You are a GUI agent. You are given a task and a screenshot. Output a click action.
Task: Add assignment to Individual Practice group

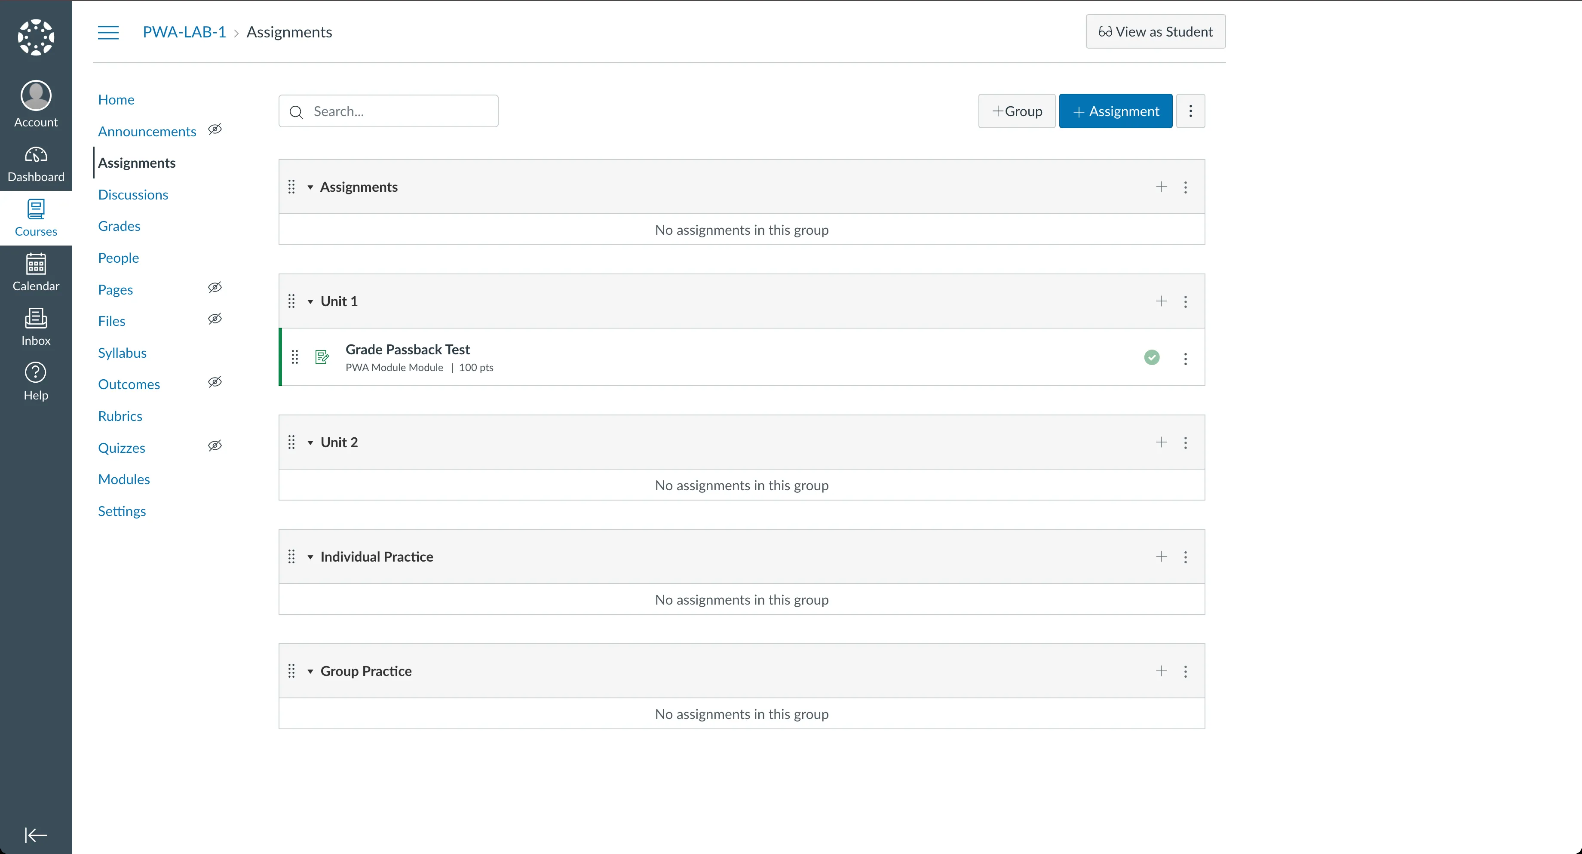click(1161, 556)
